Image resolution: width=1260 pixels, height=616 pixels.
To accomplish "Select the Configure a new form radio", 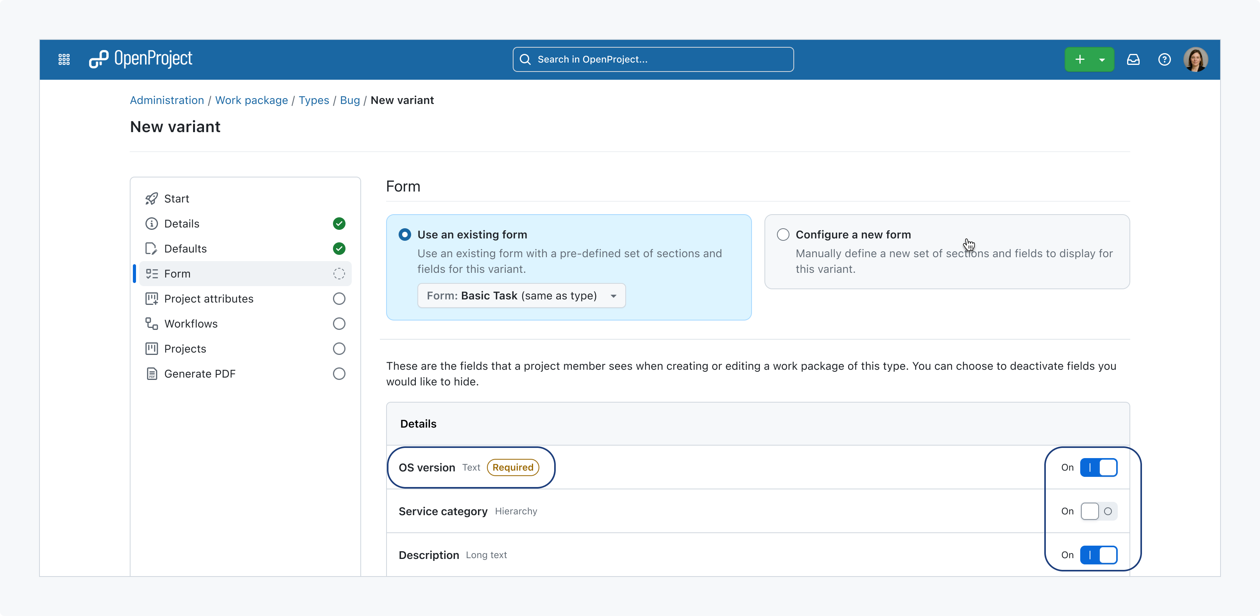I will click(783, 235).
